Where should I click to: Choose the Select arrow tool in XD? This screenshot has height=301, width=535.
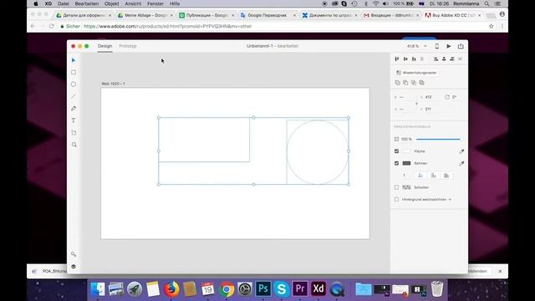[x=74, y=60]
